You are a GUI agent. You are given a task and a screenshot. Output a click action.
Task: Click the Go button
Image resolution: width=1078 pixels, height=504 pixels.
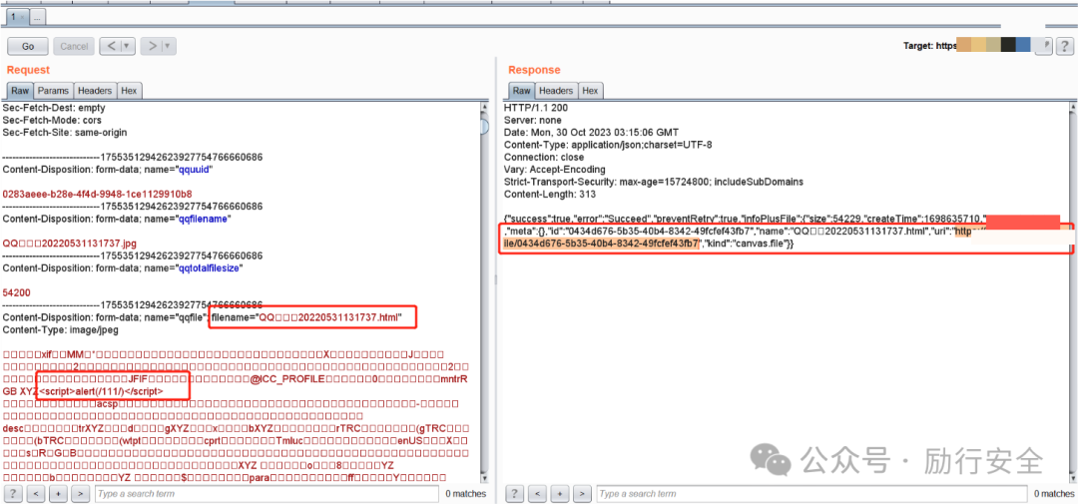point(28,46)
